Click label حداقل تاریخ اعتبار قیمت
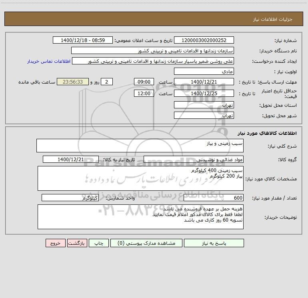The width and height of the screenshot is (308, 298). coord(279,94)
